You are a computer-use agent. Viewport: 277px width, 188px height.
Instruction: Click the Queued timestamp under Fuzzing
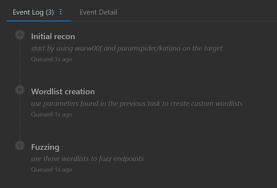pyautogui.click(x=52, y=170)
